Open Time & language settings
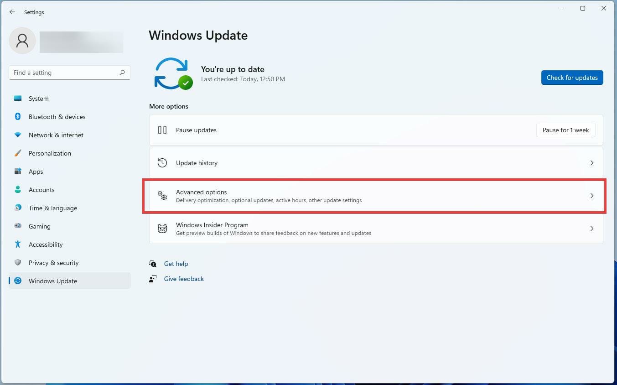 coord(52,208)
